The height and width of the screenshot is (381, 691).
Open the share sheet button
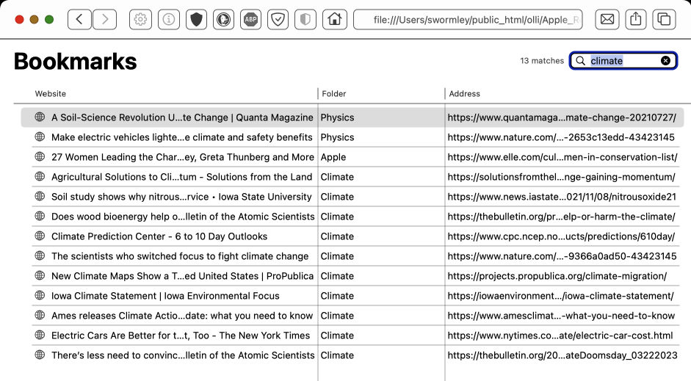pos(635,19)
